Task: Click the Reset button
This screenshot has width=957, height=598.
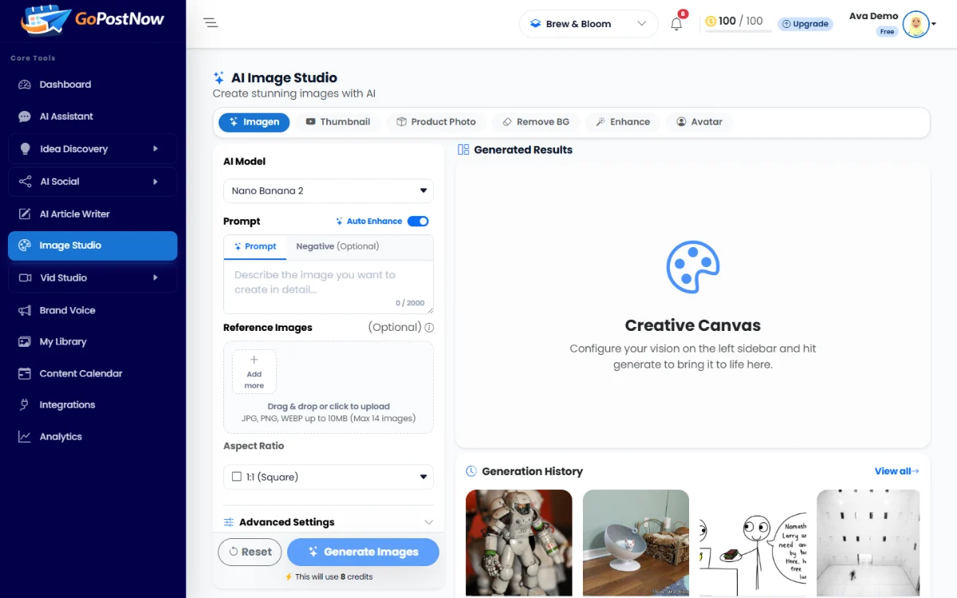Action: [250, 552]
